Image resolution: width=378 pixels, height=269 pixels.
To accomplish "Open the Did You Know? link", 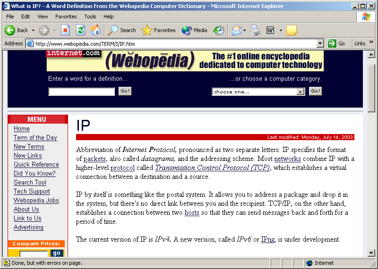I will pyautogui.click(x=34, y=173).
